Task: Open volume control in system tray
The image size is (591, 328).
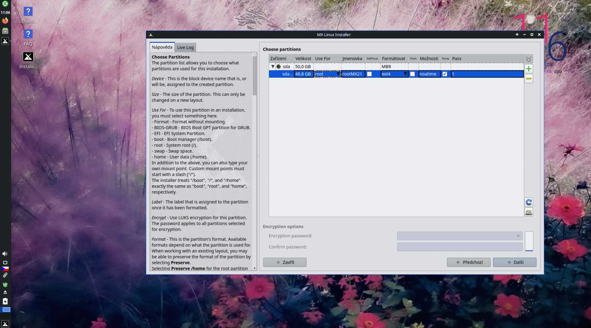Action: pyautogui.click(x=5, y=254)
